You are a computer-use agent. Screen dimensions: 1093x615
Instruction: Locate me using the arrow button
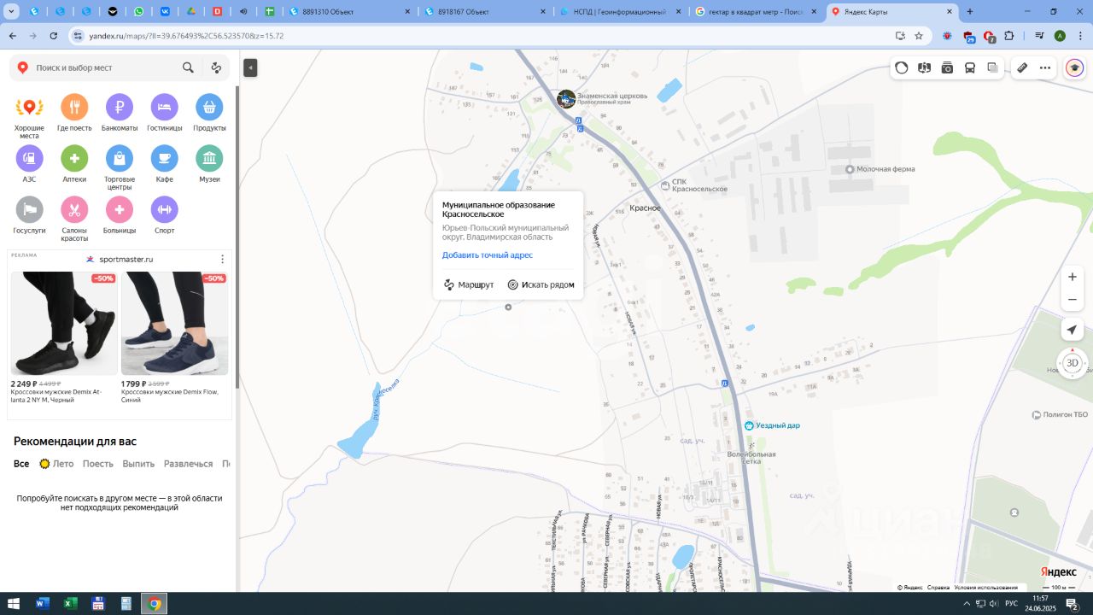point(1073,330)
